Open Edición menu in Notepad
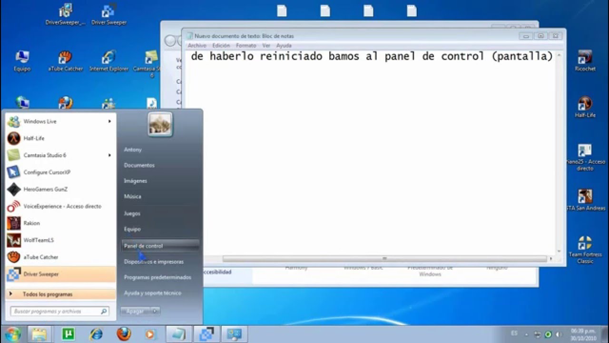 [x=221, y=46]
